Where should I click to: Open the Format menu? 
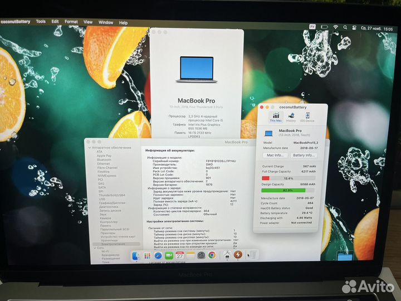pyautogui.click(x=71, y=22)
